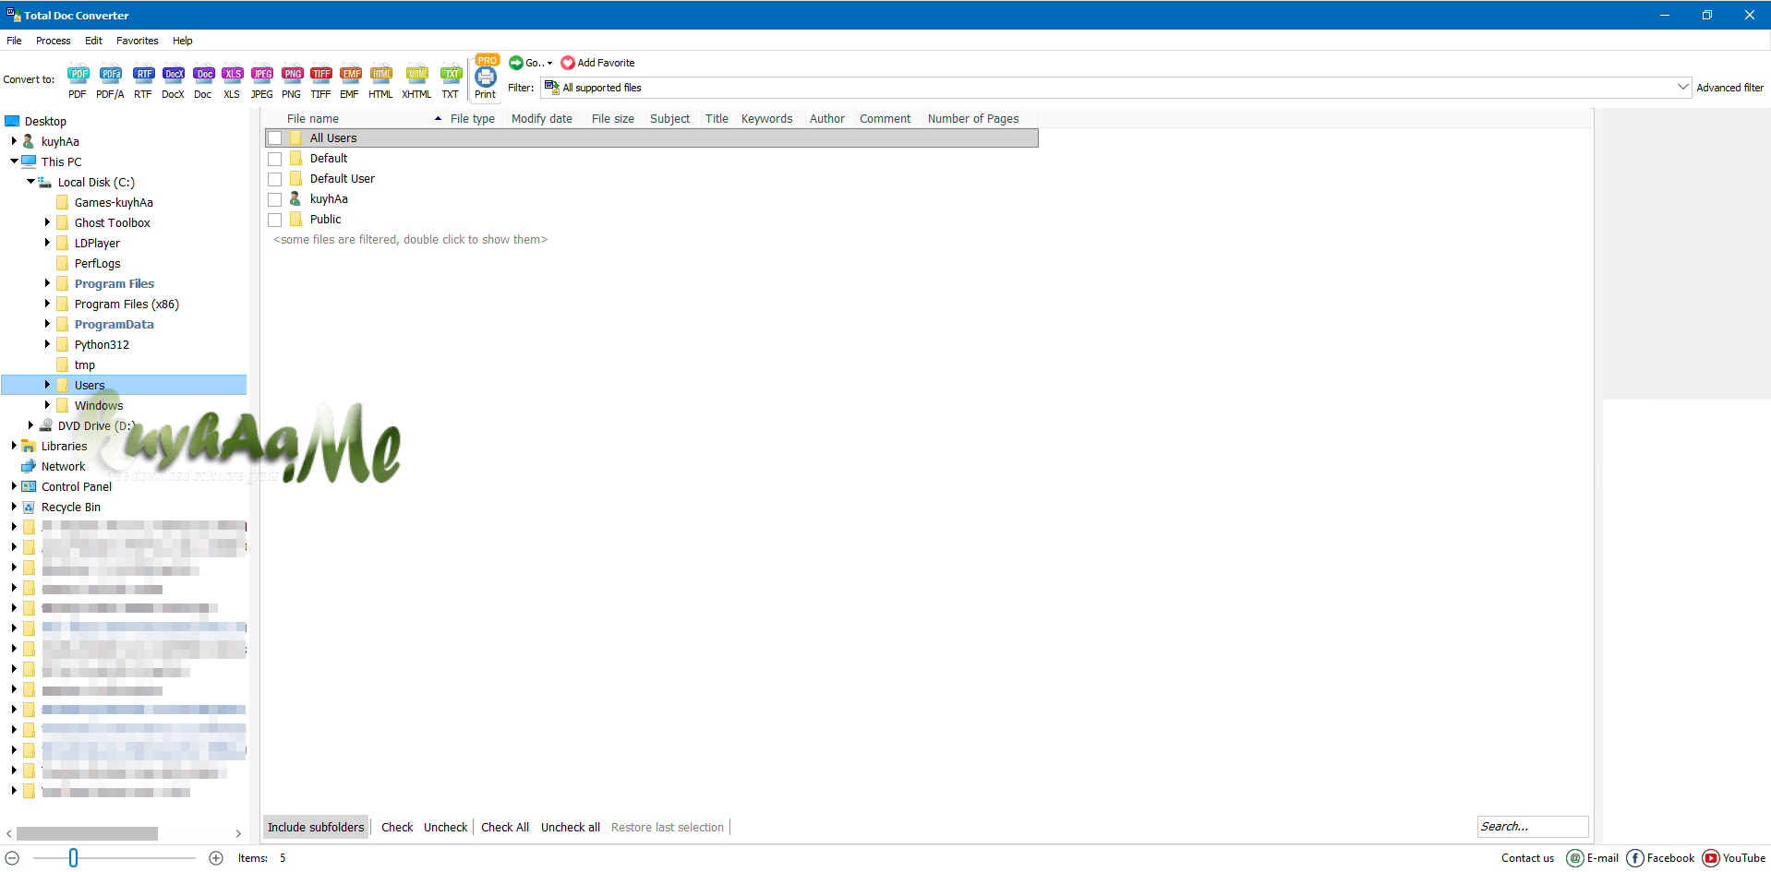Screen dimensions: 1771x872
Task: Click the Print PRO icon
Action: (x=486, y=78)
